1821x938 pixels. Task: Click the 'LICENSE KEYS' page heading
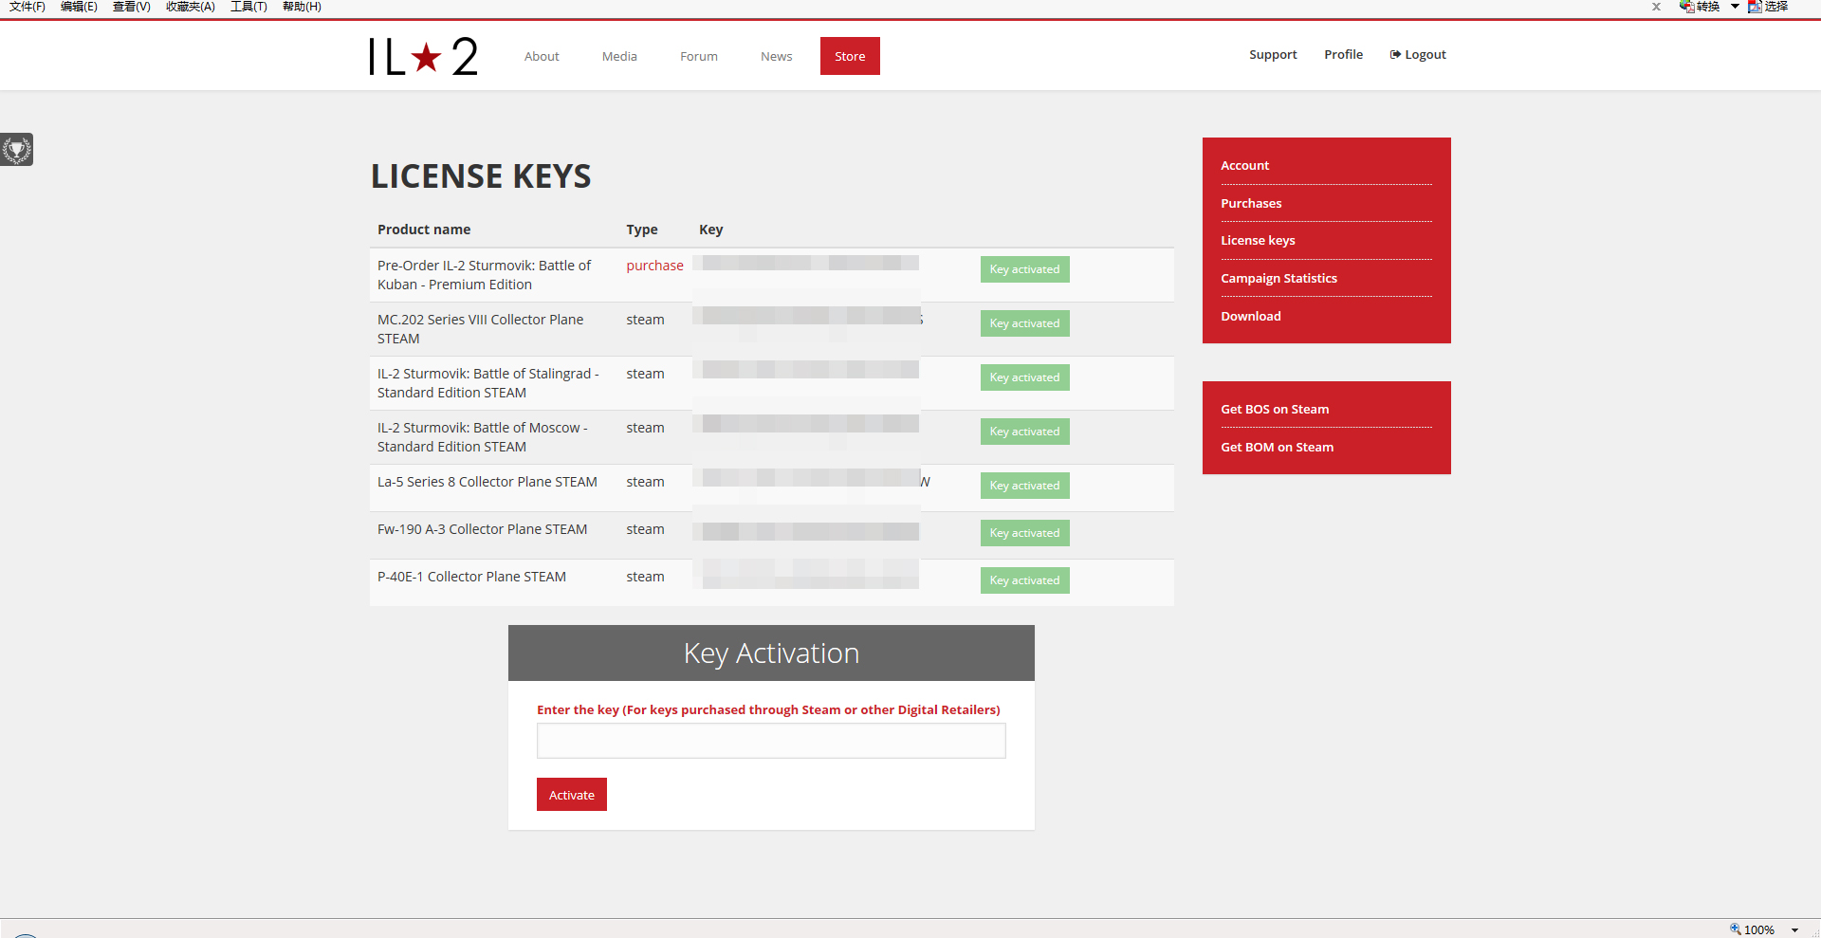point(481,176)
